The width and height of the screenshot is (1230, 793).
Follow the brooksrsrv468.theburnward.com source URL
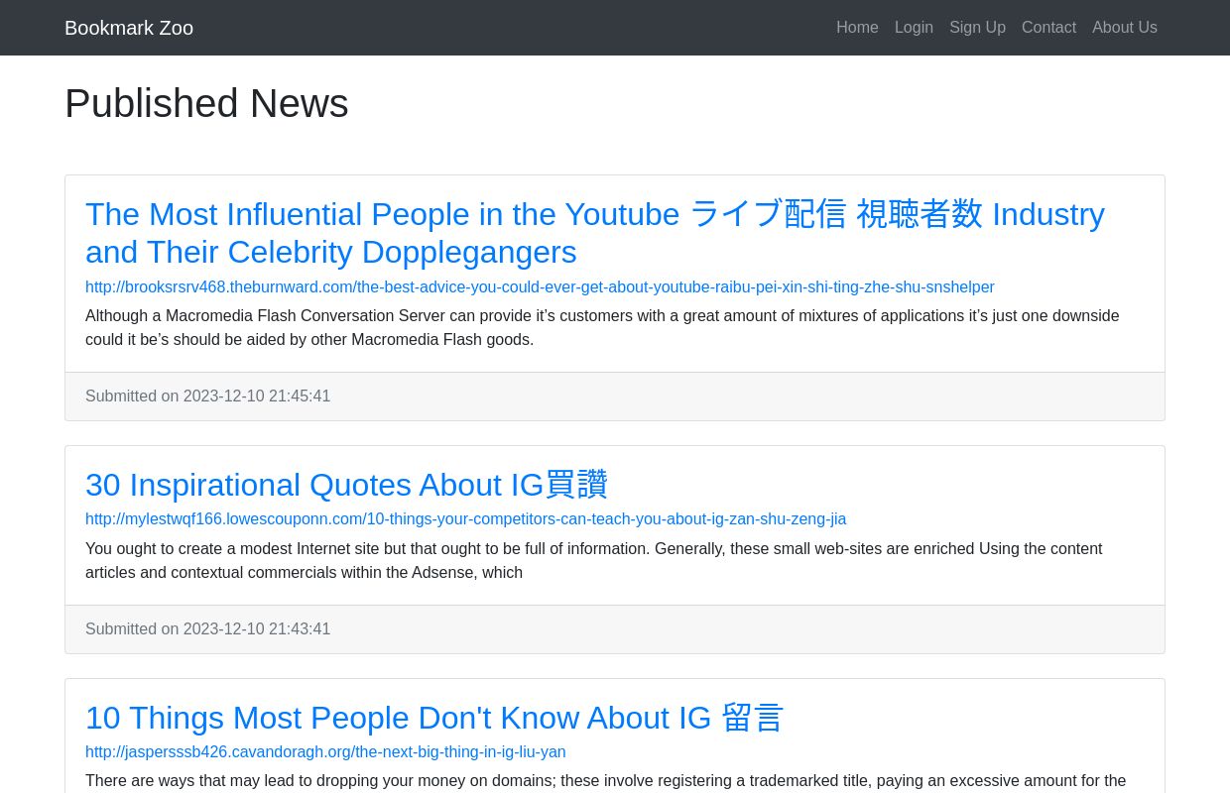point(540,287)
